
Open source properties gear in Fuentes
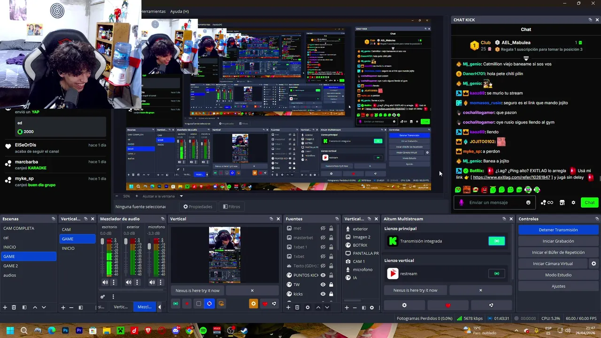308,307
